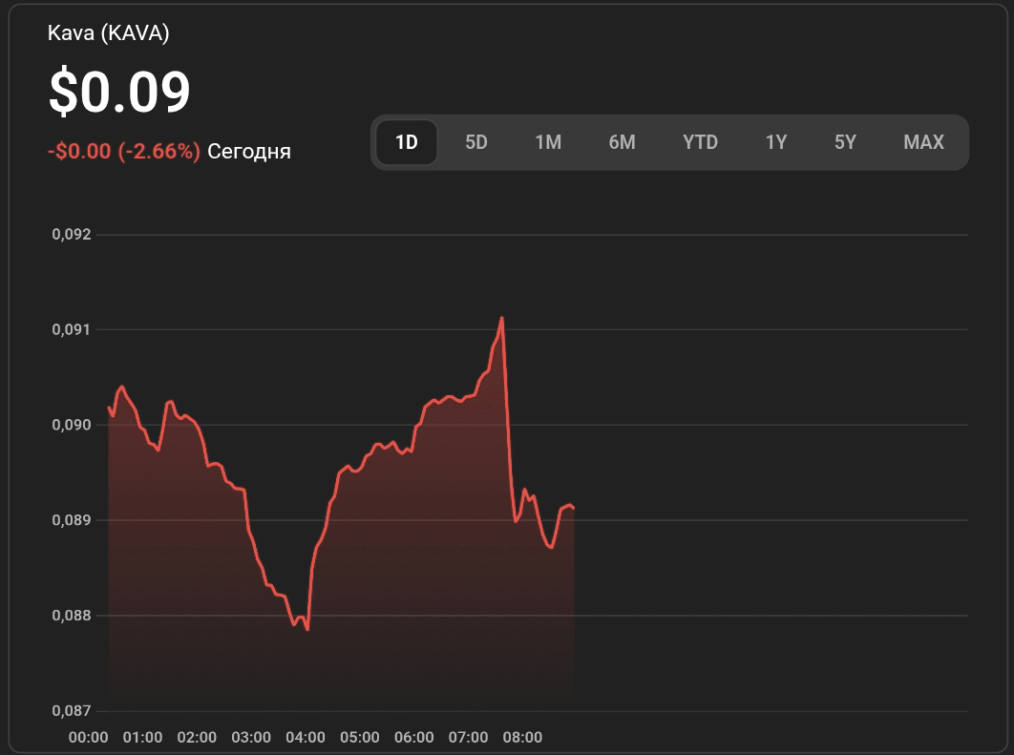Show the 1M chart range
Screen dimensions: 1014x755
tap(548, 142)
